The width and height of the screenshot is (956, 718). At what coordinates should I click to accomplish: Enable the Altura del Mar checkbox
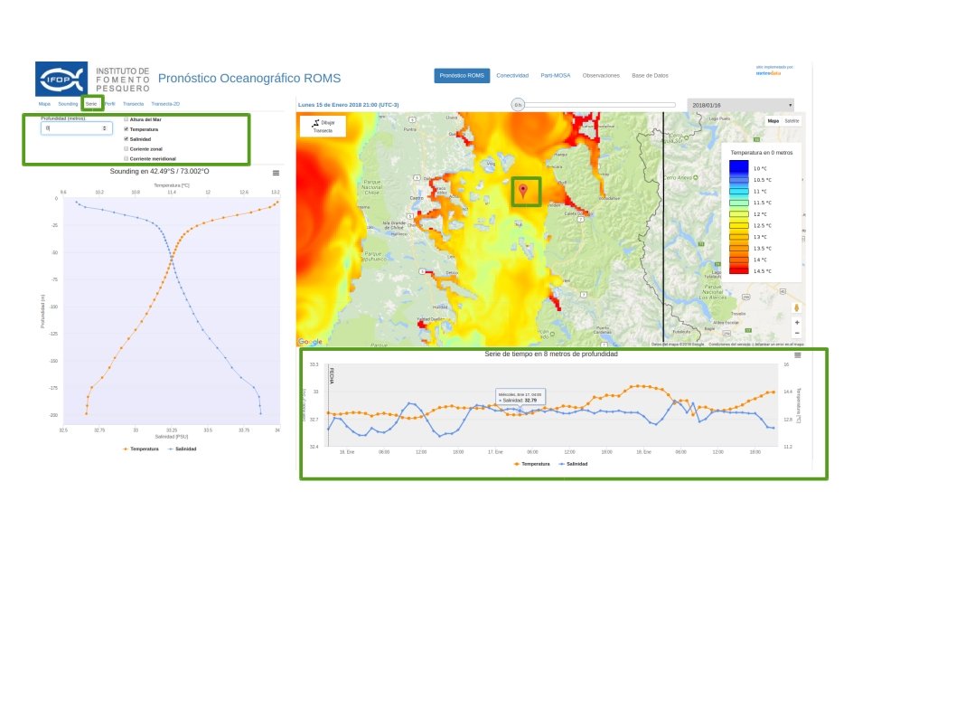point(126,119)
